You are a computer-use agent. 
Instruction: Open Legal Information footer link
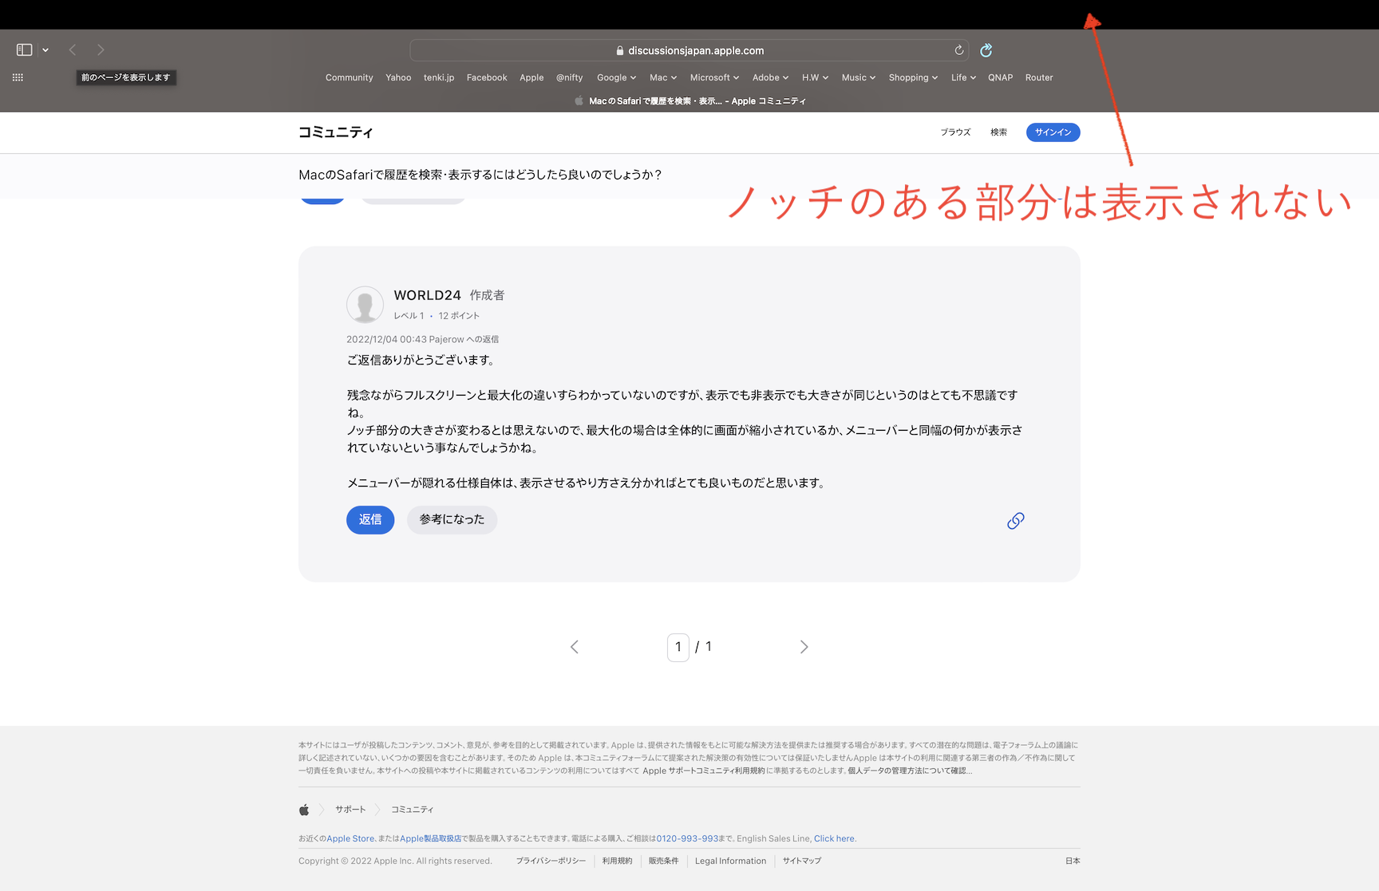730,861
